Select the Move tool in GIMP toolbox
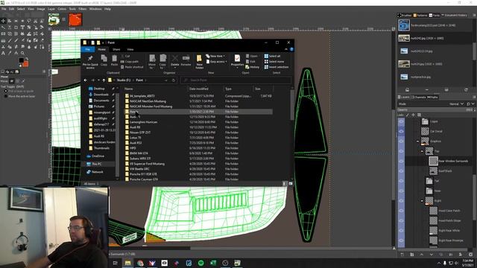This screenshot has width=477, height=268. (3, 21)
